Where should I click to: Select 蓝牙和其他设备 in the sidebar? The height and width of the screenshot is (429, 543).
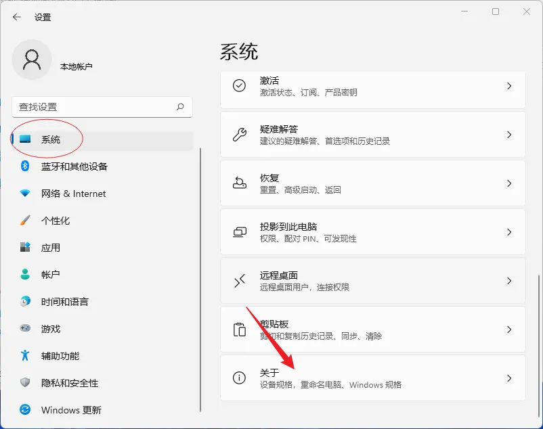pyautogui.click(x=102, y=166)
